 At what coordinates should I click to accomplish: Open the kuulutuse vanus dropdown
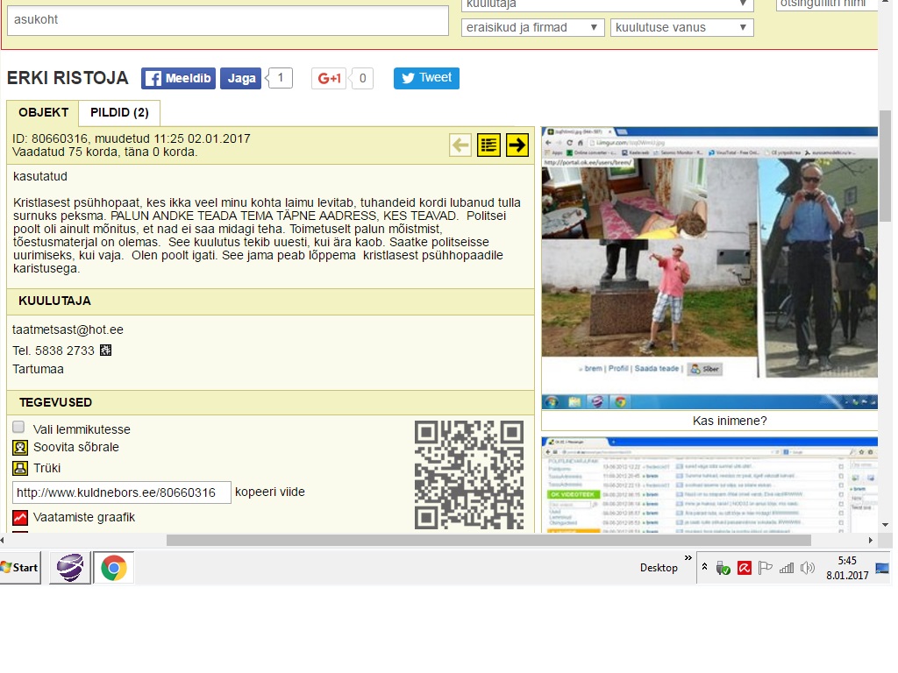tap(682, 27)
